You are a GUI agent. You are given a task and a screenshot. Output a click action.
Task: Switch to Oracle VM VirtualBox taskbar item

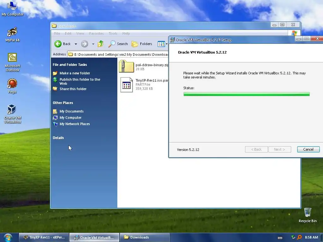coord(94,237)
